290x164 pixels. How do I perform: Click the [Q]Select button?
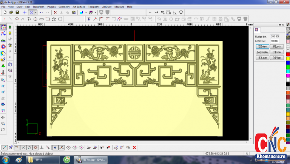tap(262, 46)
